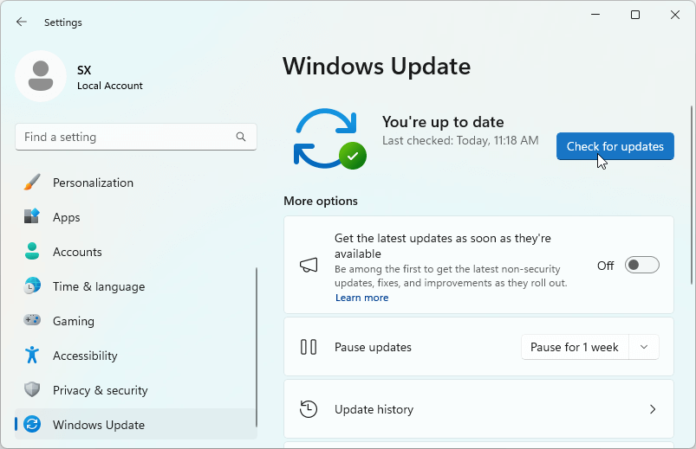Select Time & language category
Image resolution: width=696 pixels, height=449 pixels.
(x=136, y=286)
